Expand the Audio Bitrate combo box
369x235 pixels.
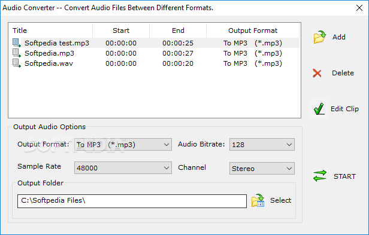(x=262, y=145)
